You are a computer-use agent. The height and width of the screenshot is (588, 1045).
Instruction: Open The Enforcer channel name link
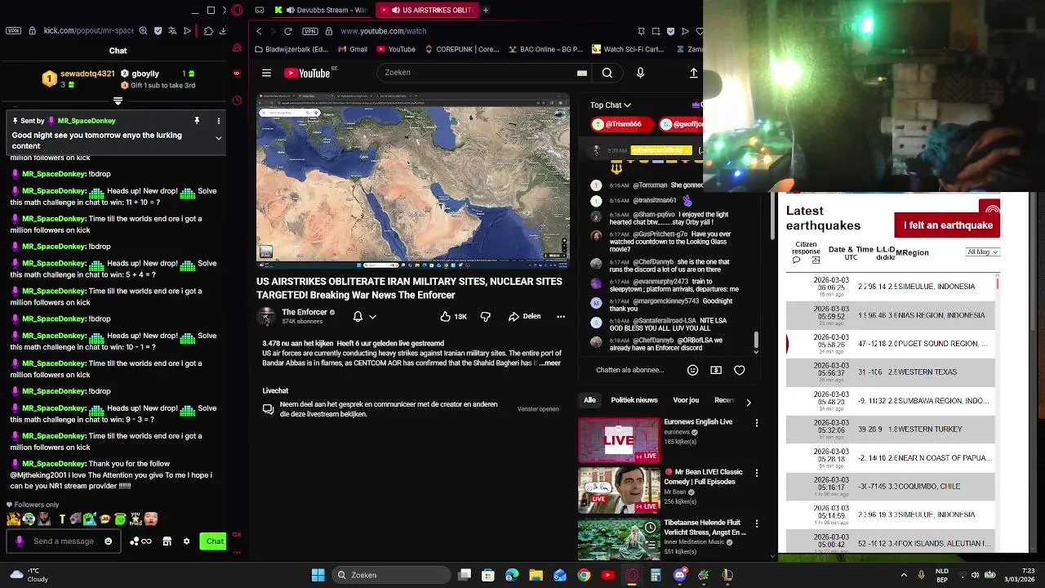tap(305, 312)
